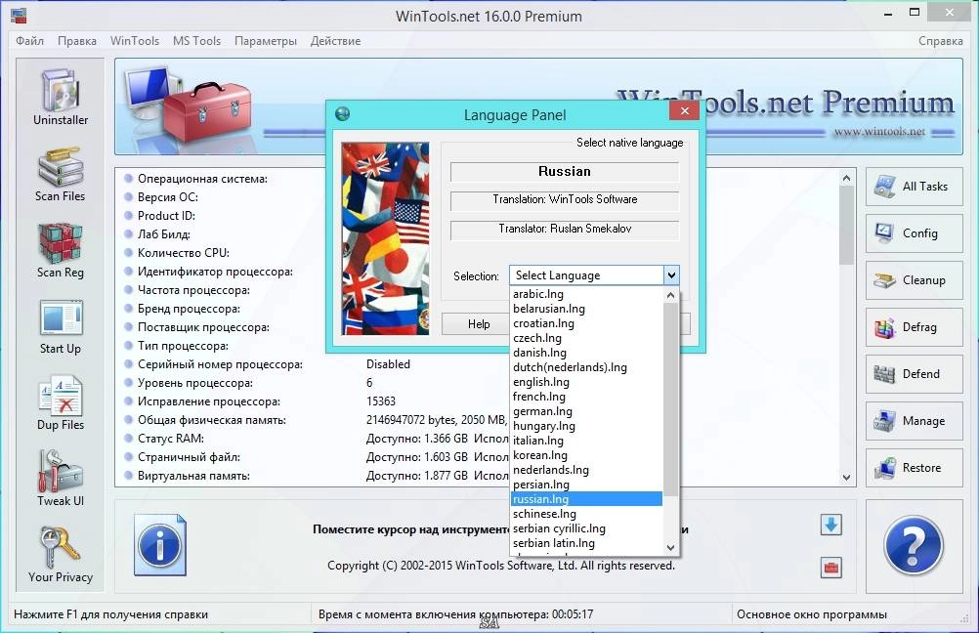Click the Операционная система row
Viewport: 979px width, 633px height.
coord(202,179)
